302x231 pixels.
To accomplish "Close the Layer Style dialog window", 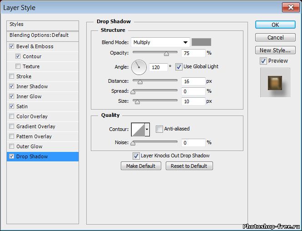I will click(x=288, y=7).
